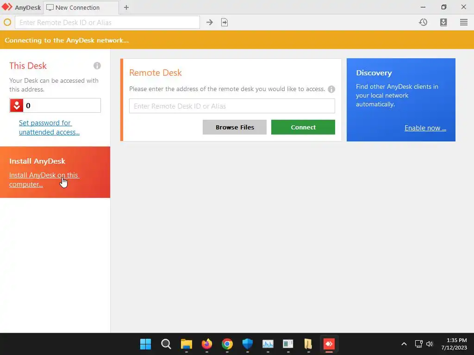The width and height of the screenshot is (474, 355).
Task: Open the window-pane app icon in taskbar
Action: 288,344
